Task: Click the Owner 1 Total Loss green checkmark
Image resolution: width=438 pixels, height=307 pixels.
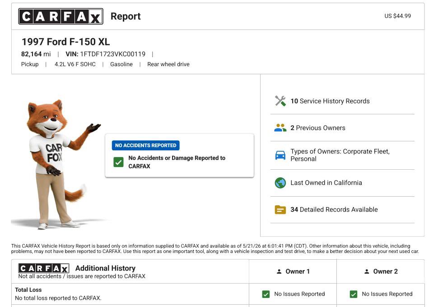Action: click(x=266, y=294)
